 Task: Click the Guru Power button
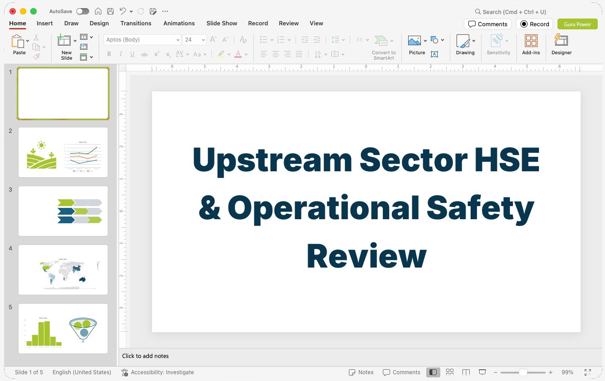[577, 24]
